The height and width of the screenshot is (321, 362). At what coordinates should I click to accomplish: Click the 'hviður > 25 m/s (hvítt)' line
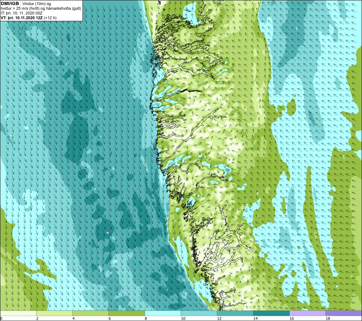pyautogui.click(x=20, y=9)
